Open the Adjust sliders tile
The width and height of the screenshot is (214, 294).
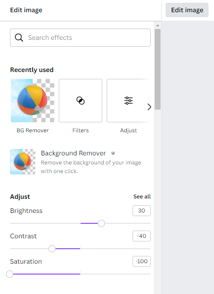tap(128, 101)
